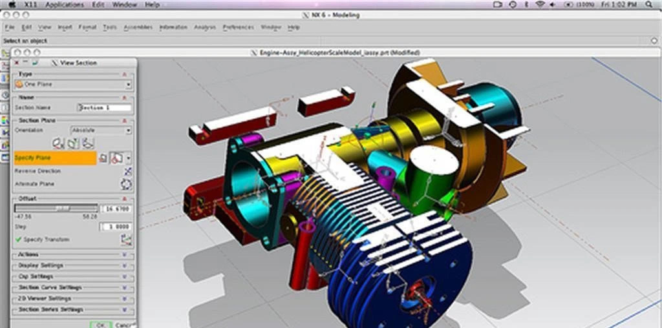Screen dimensions: 662x328
Task: Expand the Actions section
Action: click(125, 254)
